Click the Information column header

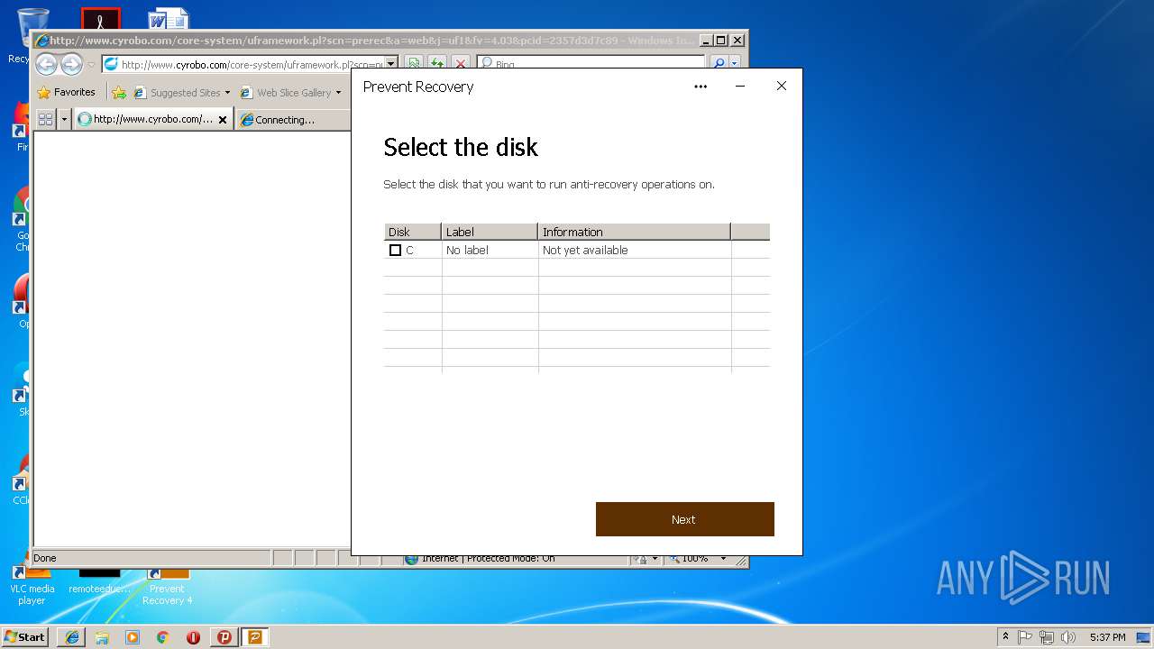coord(634,232)
